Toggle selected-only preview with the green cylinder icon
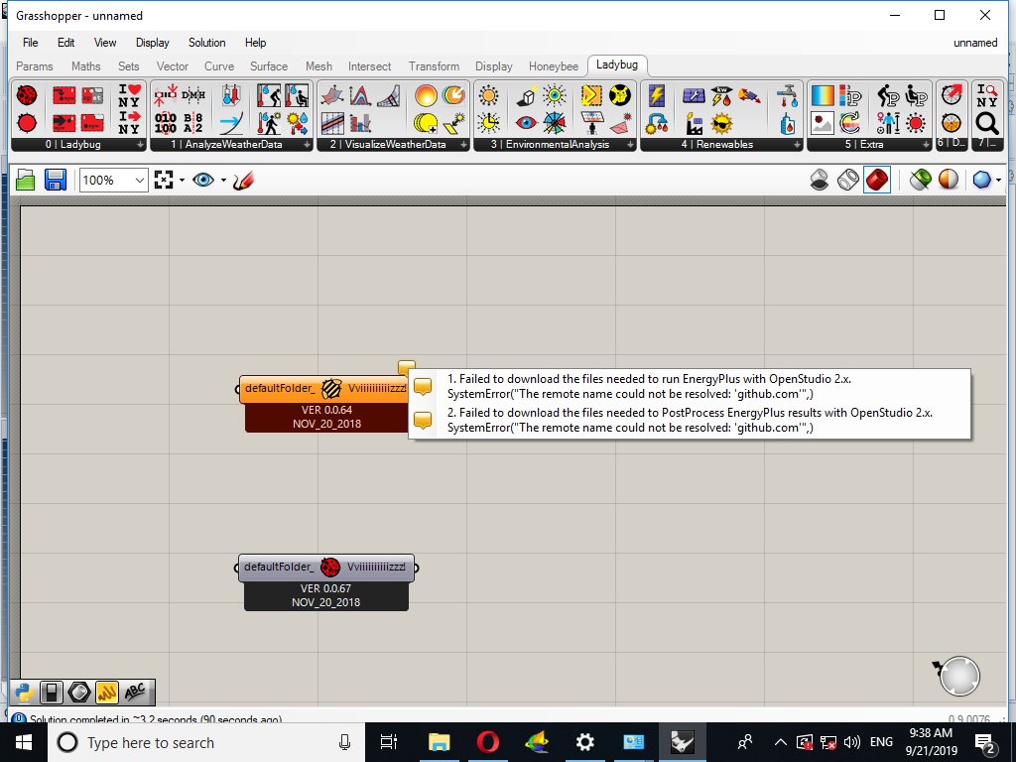The height and width of the screenshot is (762, 1016). [920, 180]
